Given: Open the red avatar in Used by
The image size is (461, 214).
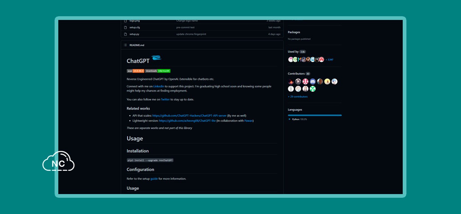Looking at the screenshot, I should click(322, 59).
